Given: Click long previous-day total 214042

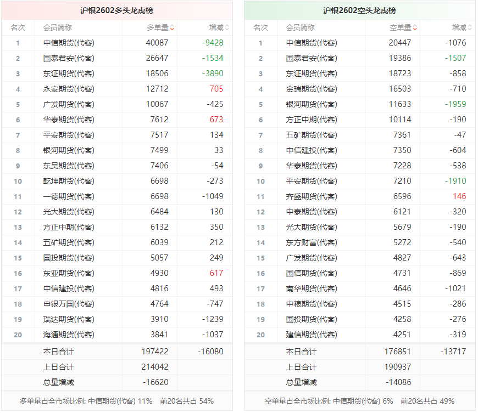Looking at the screenshot, I should click(155, 367).
